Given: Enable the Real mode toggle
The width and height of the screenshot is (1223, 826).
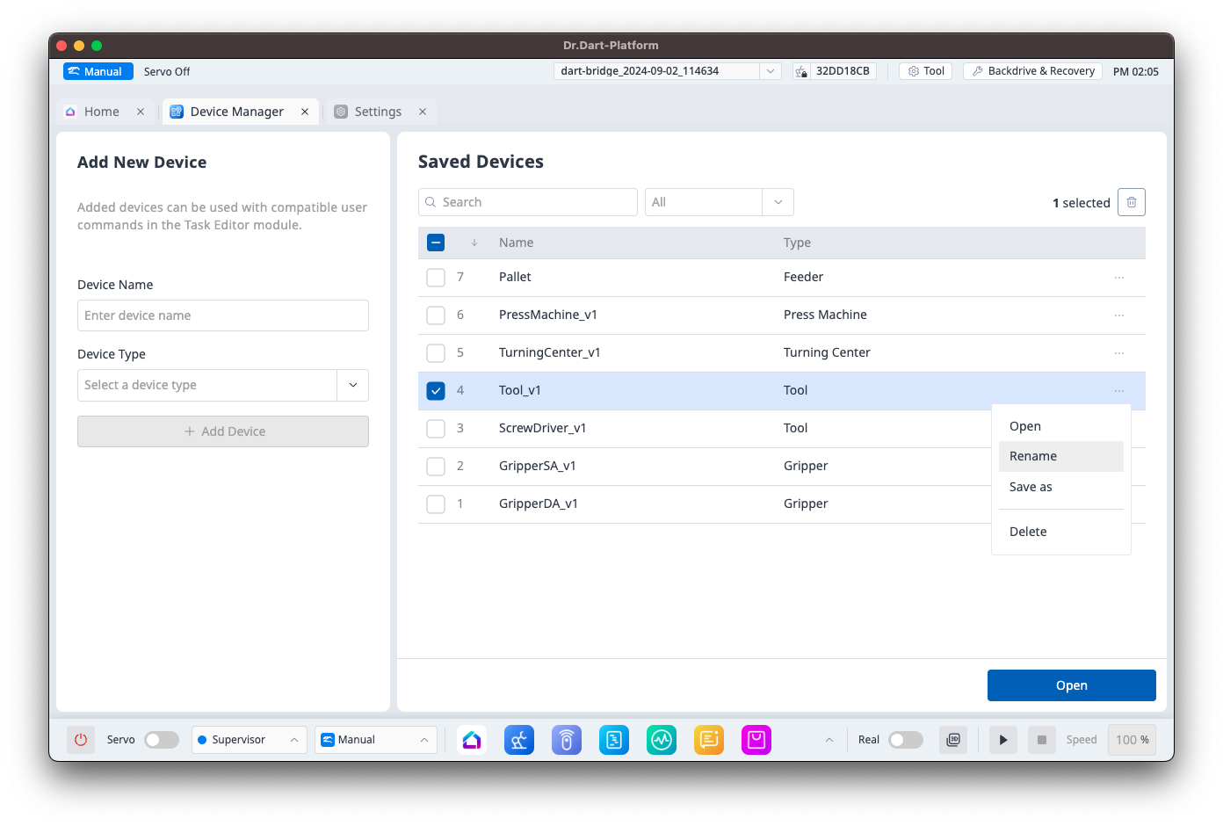Looking at the screenshot, I should pyautogui.click(x=906, y=740).
